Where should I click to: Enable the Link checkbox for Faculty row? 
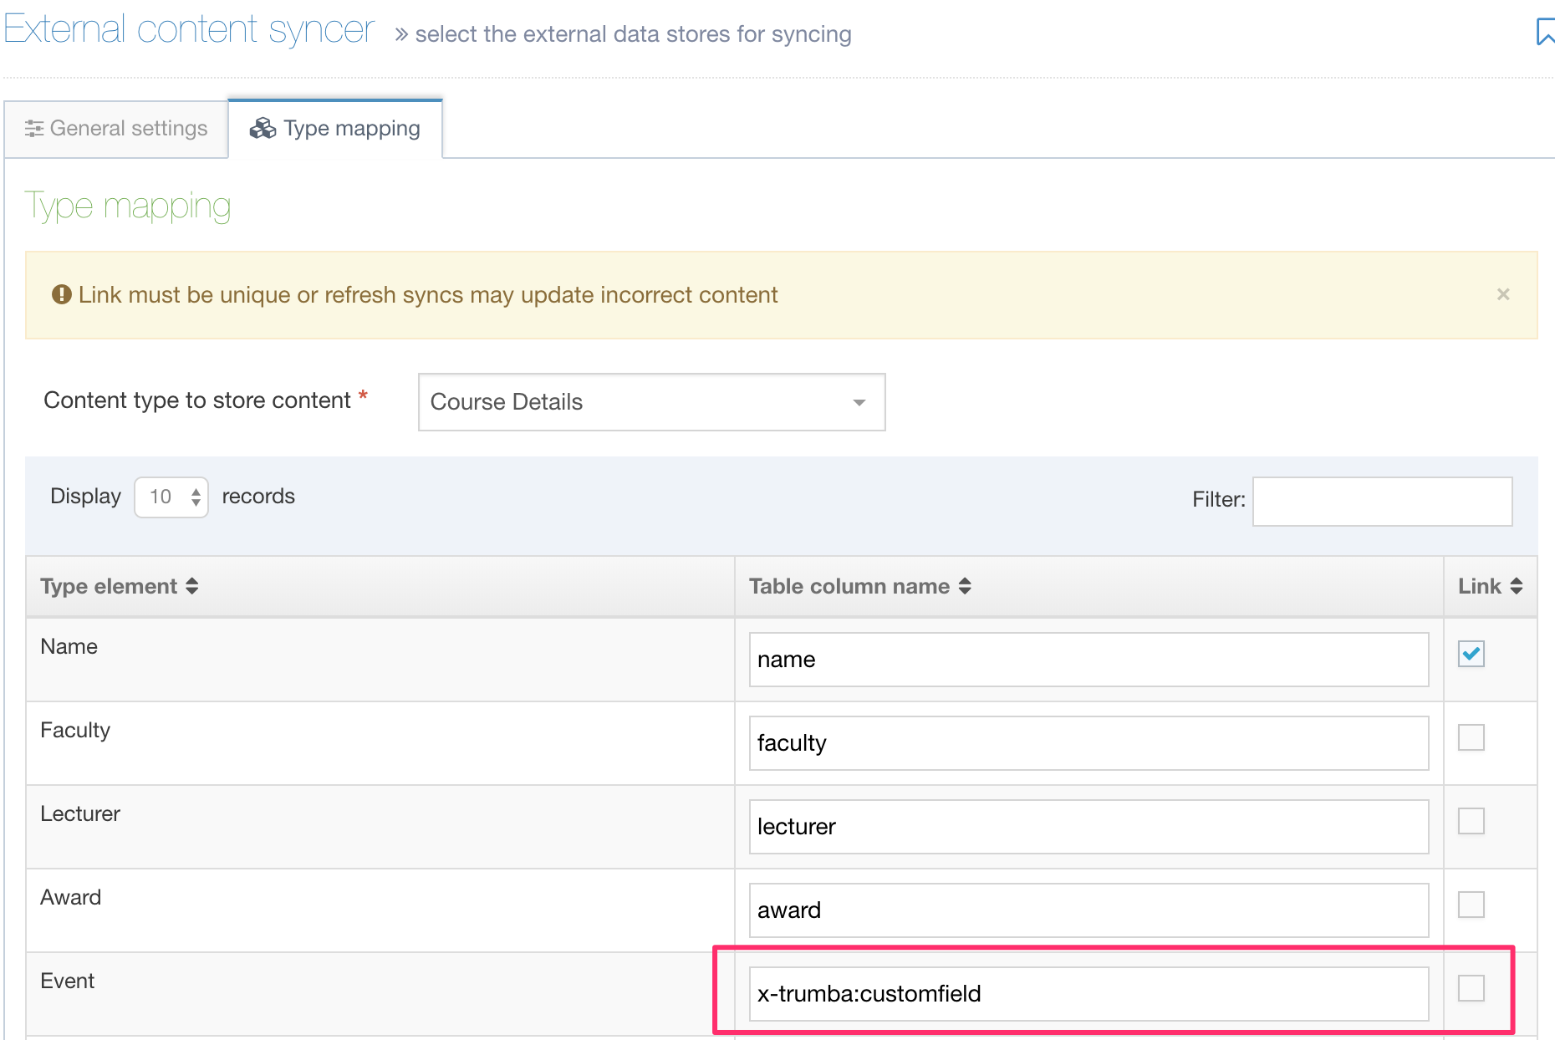[1471, 737]
